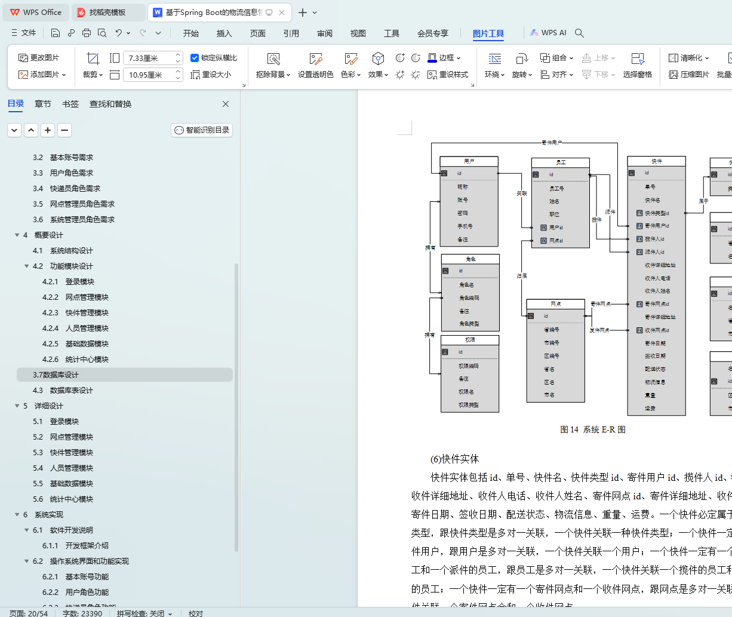Click the collapse-level down chevron button in outline
The width and height of the screenshot is (732, 617).
pos(14,130)
